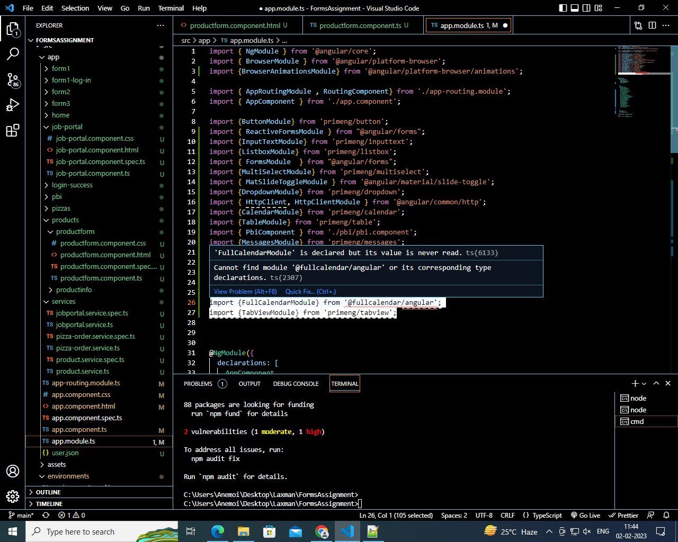Screen dimensions: 678x542
Task: Open the Terminal menu
Action: 171,8
